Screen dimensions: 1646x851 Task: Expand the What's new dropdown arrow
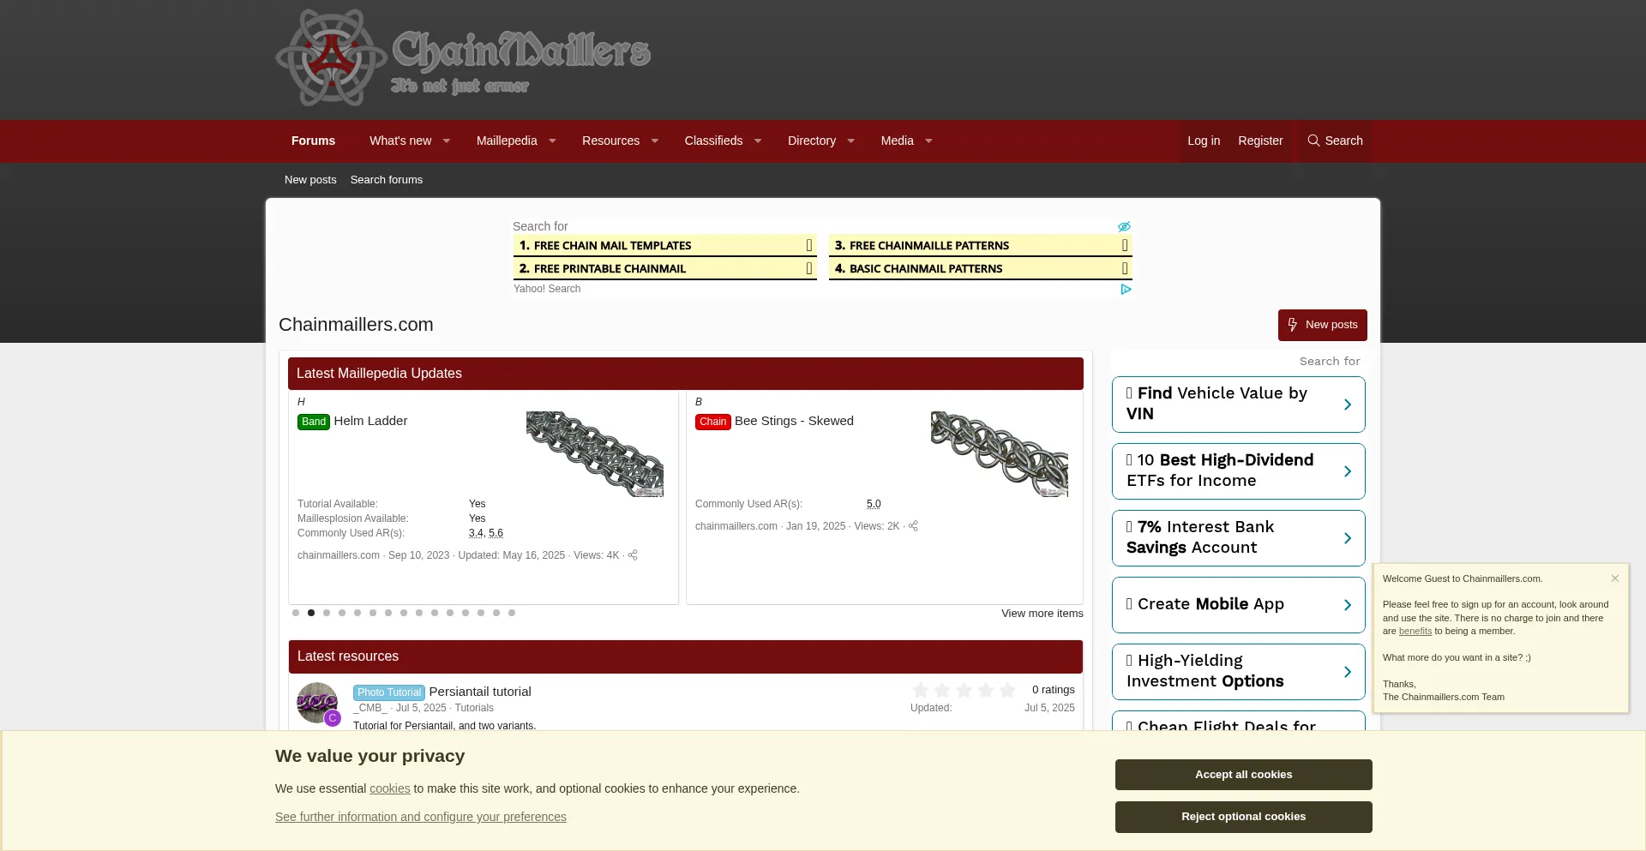446,141
